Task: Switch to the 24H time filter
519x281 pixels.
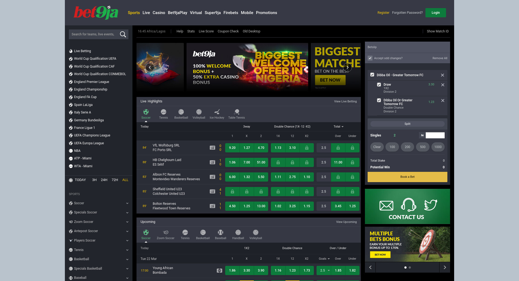Action: [104, 180]
